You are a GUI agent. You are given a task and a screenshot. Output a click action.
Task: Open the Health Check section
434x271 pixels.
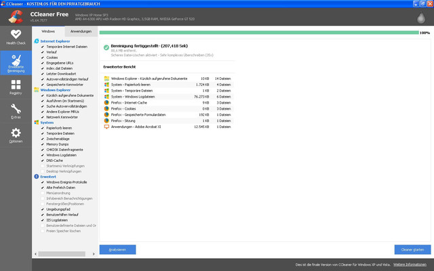16,37
